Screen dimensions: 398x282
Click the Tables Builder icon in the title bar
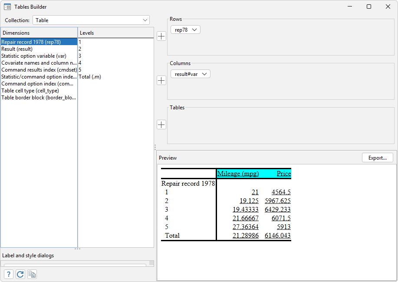point(7,7)
